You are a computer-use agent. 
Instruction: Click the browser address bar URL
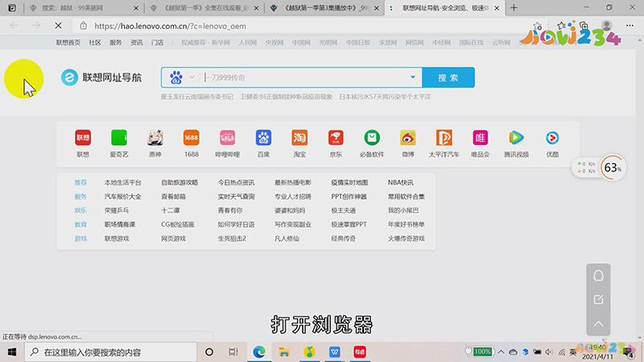tap(170, 26)
